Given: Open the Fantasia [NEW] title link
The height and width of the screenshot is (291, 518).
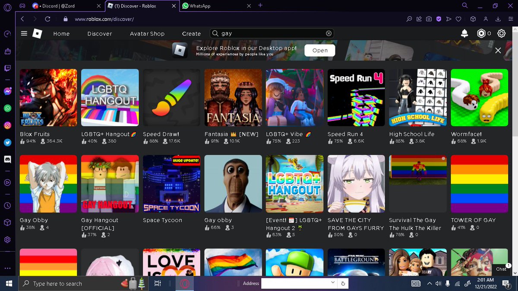Looking at the screenshot, I should pos(231,134).
